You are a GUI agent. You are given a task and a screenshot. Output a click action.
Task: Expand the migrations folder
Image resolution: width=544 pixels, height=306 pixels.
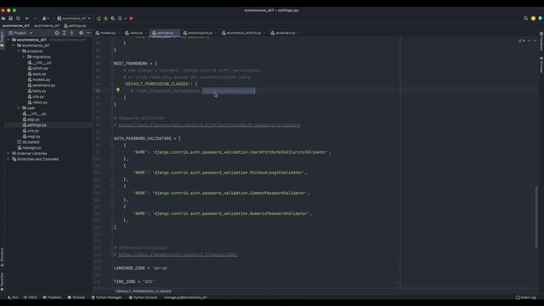tap(24, 57)
